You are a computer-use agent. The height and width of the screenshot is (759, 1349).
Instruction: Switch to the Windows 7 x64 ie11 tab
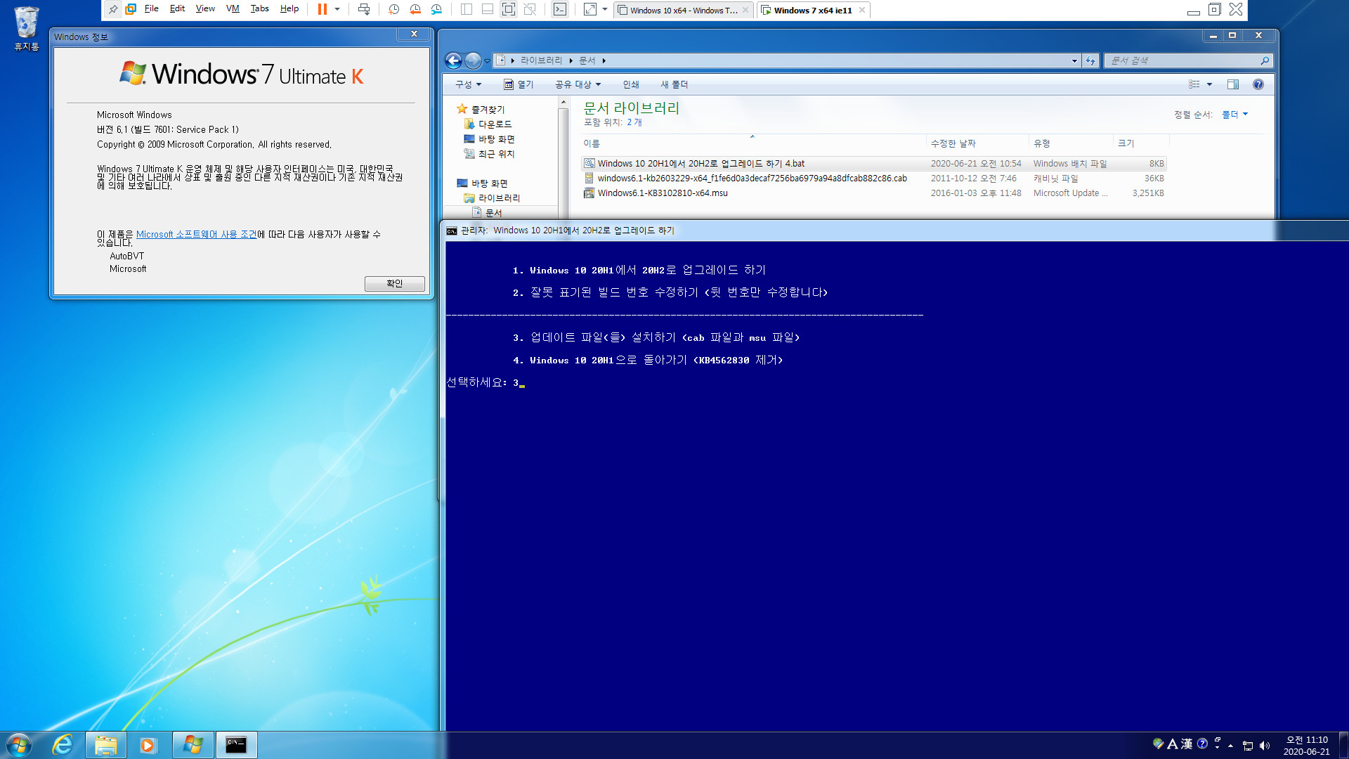pyautogui.click(x=813, y=10)
